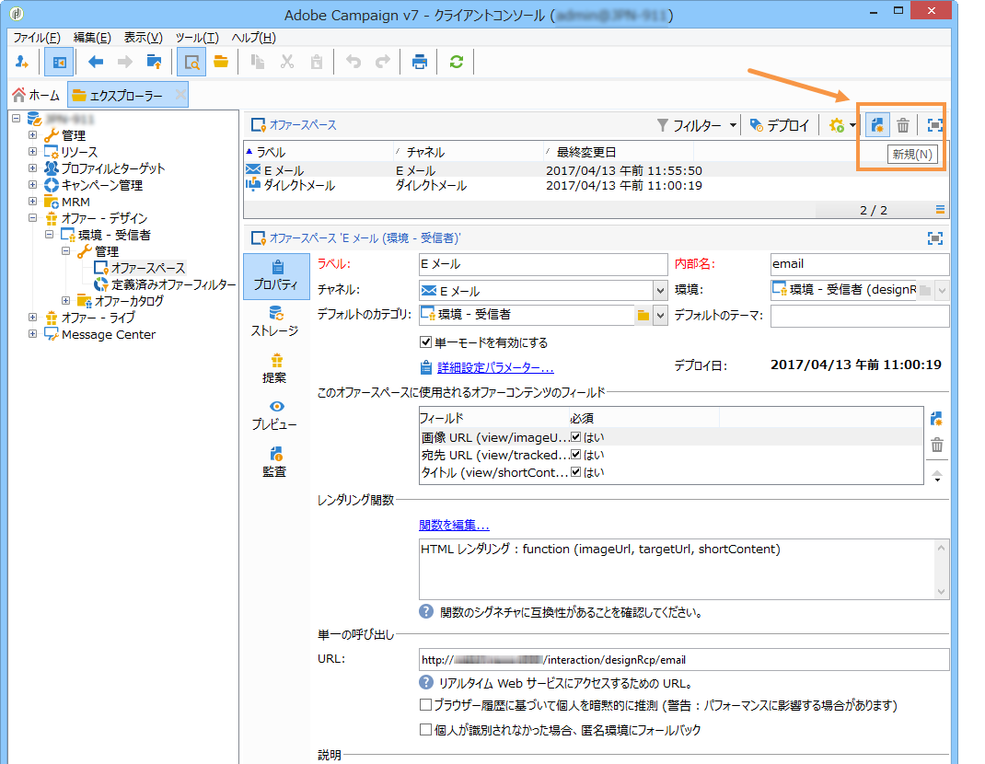Select the ダイレクトメール row in list
The width and height of the screenshot is (985, 764).
[596, 185]
